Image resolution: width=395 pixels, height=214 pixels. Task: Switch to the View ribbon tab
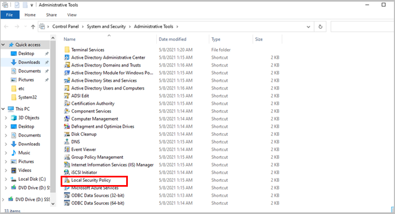coord(72,15)
